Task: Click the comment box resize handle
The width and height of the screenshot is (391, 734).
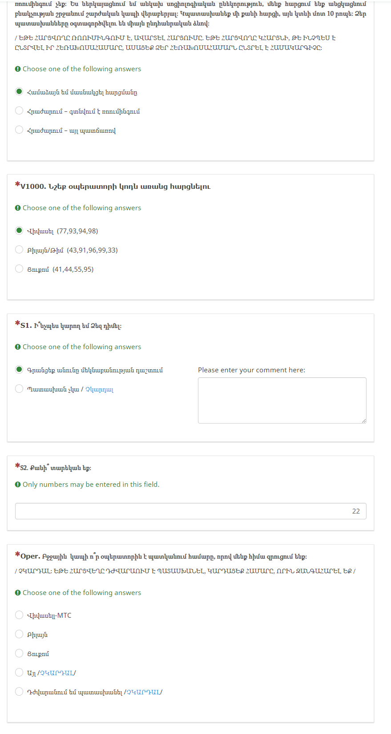Action: click(x=364, y=421)
